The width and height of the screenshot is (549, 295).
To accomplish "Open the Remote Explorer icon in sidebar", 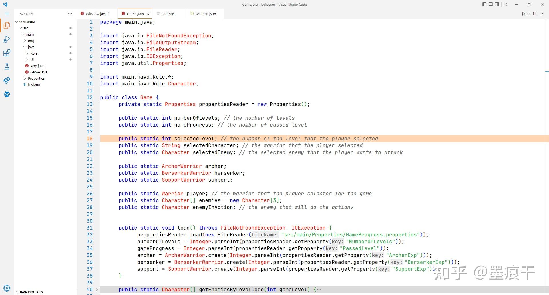I will pos(7,80).
